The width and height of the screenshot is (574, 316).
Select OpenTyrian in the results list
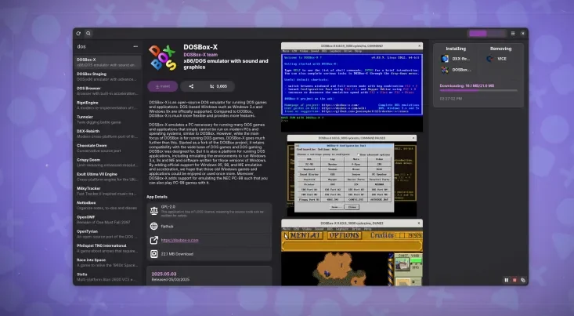tap(107, 234)
